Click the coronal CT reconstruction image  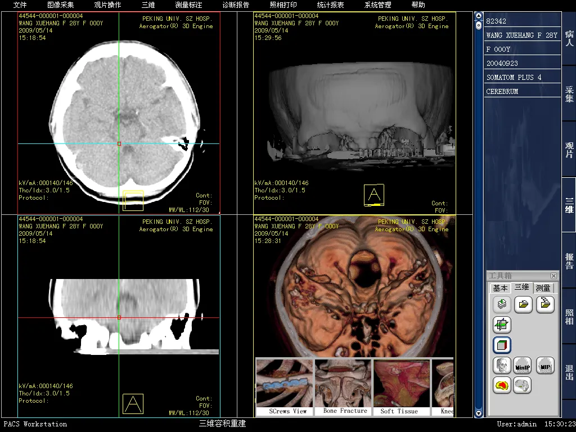click(134, 317)
